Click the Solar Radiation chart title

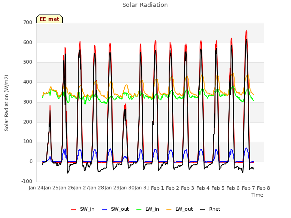coord(145,5)
